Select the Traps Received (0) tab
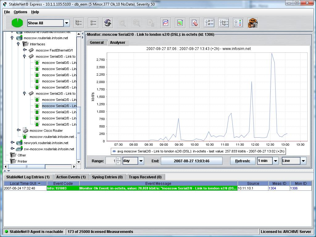The height and width of the screenshot is (237, 316). click(x=145, y=177)
